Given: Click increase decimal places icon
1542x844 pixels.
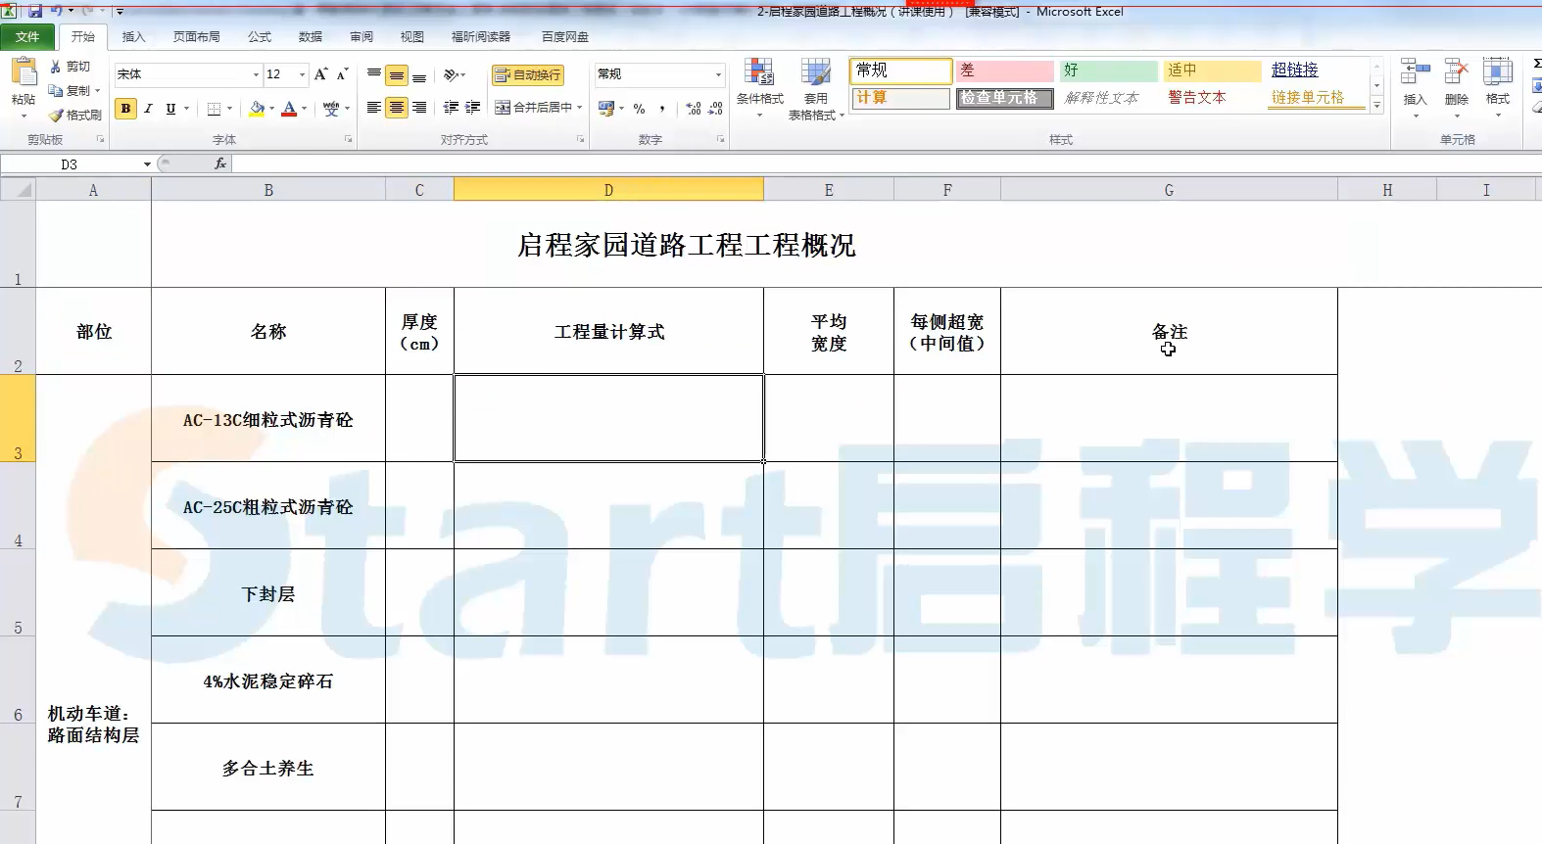Looking at the screenshot, I should pos(694,108).
